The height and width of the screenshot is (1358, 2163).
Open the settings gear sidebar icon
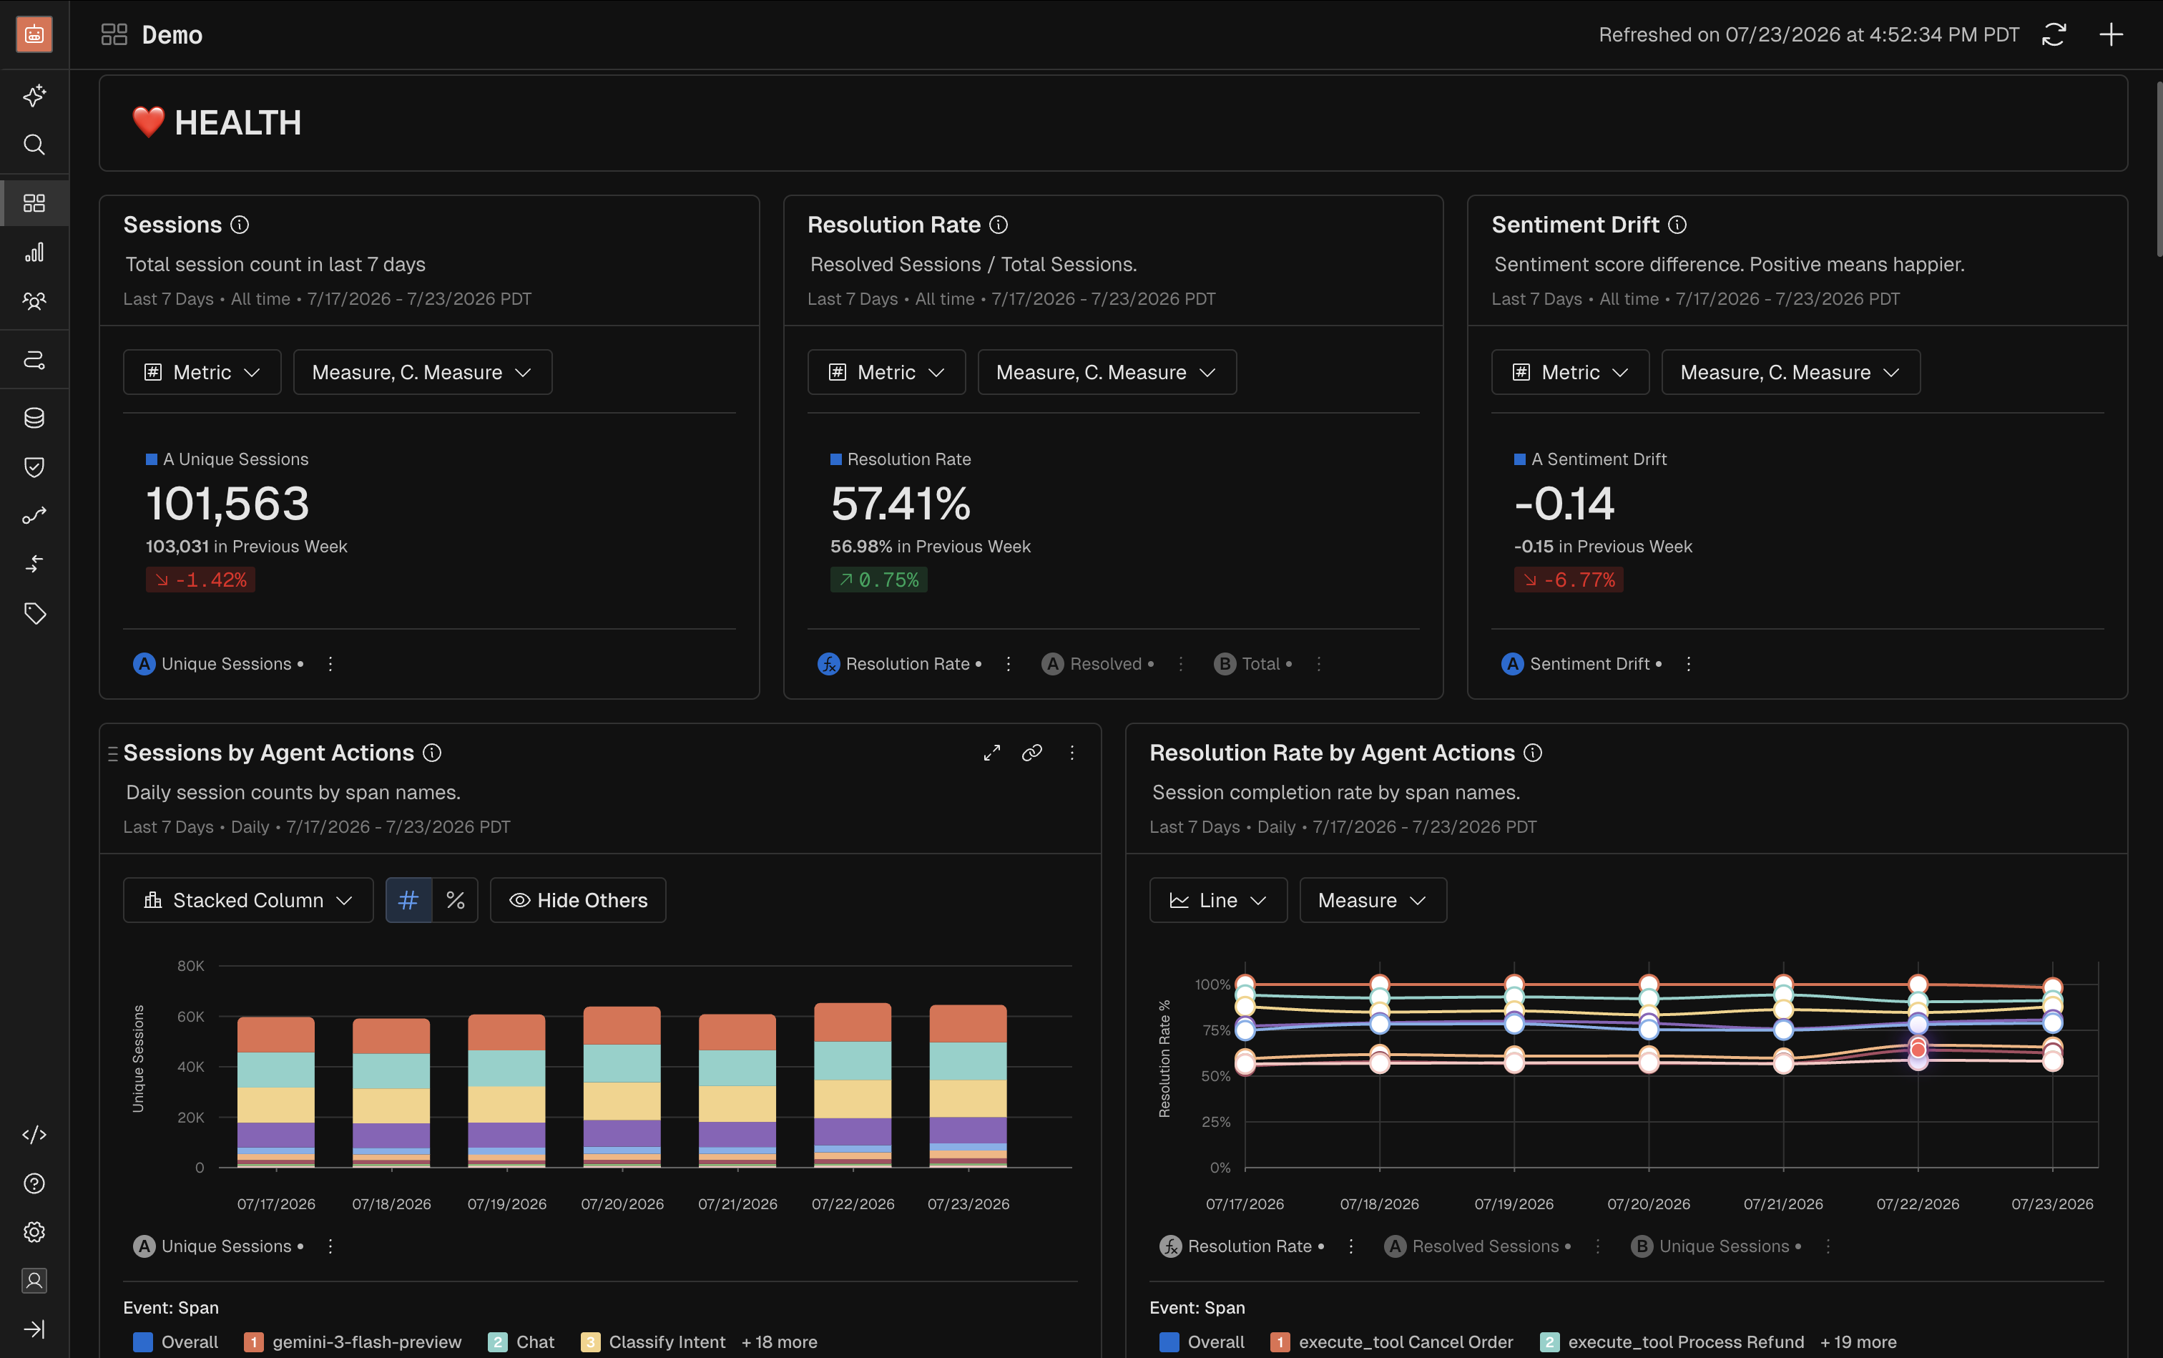point(34,1232)
